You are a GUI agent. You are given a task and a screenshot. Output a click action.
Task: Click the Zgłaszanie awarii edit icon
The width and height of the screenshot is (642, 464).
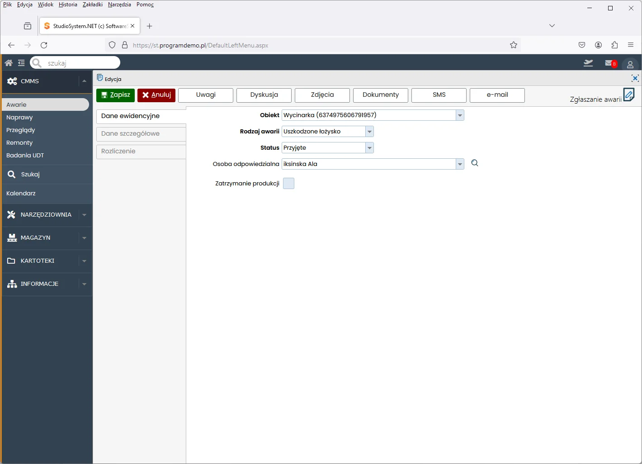pyautogui.click(x=628, y=95)
